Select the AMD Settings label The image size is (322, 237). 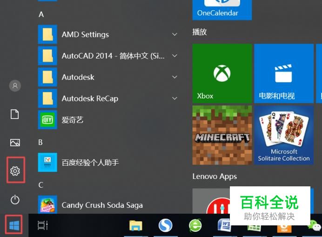(85, 34)
